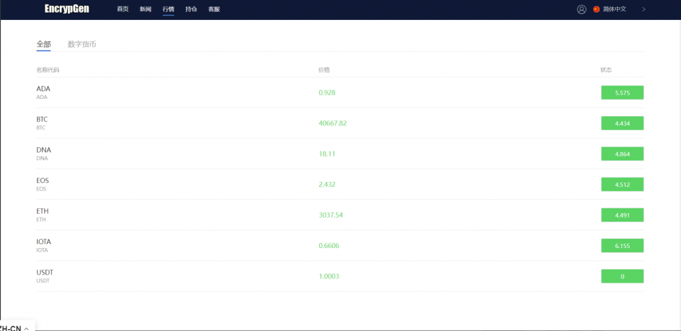Click the EncrypGen logo

click(67, 9)
